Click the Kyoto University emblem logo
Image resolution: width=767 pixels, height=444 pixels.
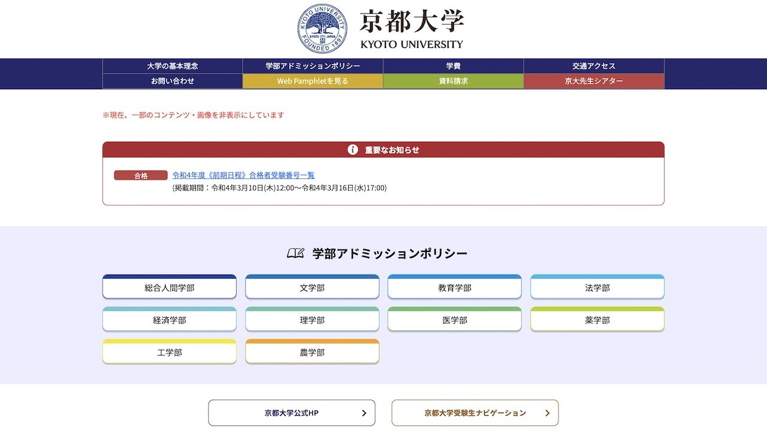tap(323, 28)
